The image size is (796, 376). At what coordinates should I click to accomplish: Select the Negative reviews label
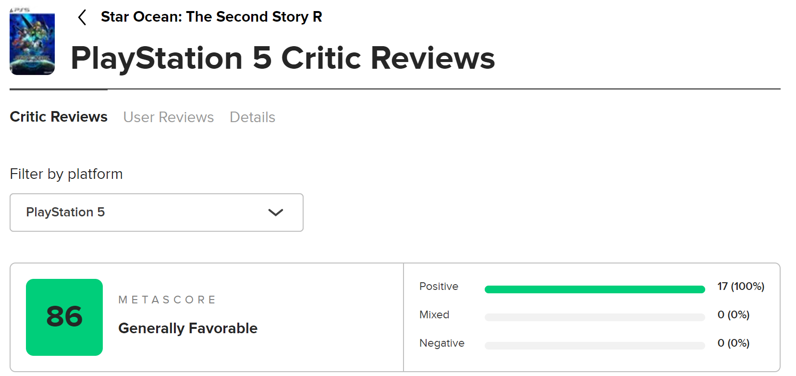click(x=442, y=343)
